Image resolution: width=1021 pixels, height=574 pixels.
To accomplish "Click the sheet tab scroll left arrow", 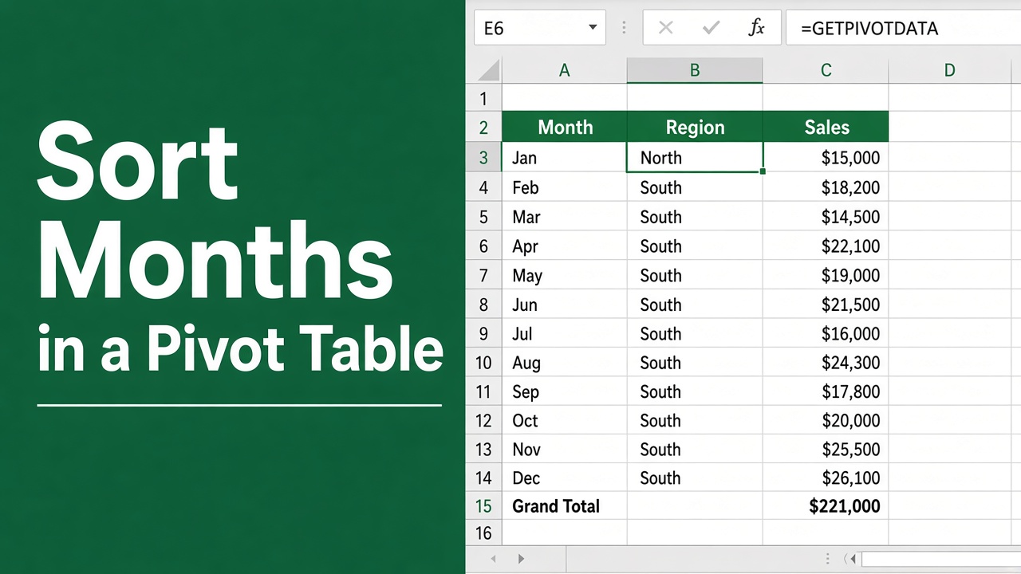I will point(494,559).
